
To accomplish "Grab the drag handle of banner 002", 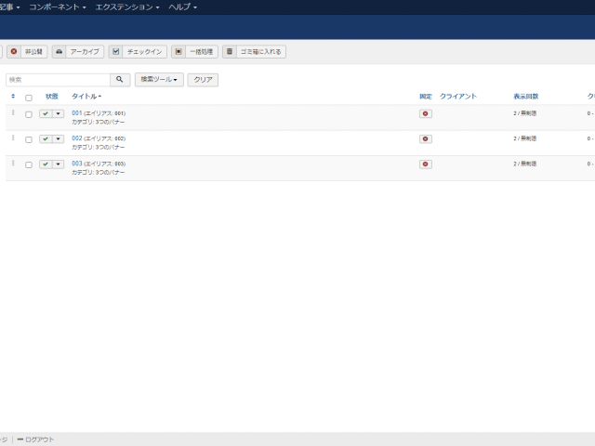I will pos(13,138).
